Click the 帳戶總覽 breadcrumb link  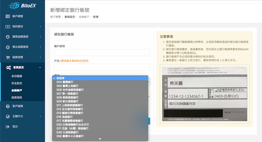coord(55,17)
